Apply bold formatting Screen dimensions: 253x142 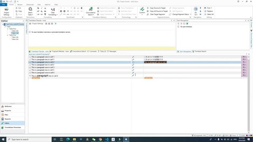coord(38,8)
